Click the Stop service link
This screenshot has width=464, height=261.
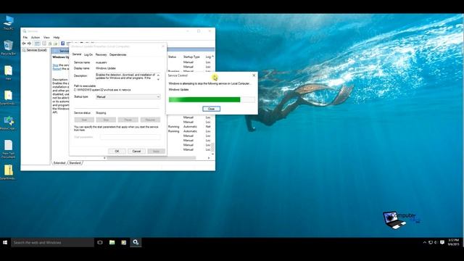(55, 65)
